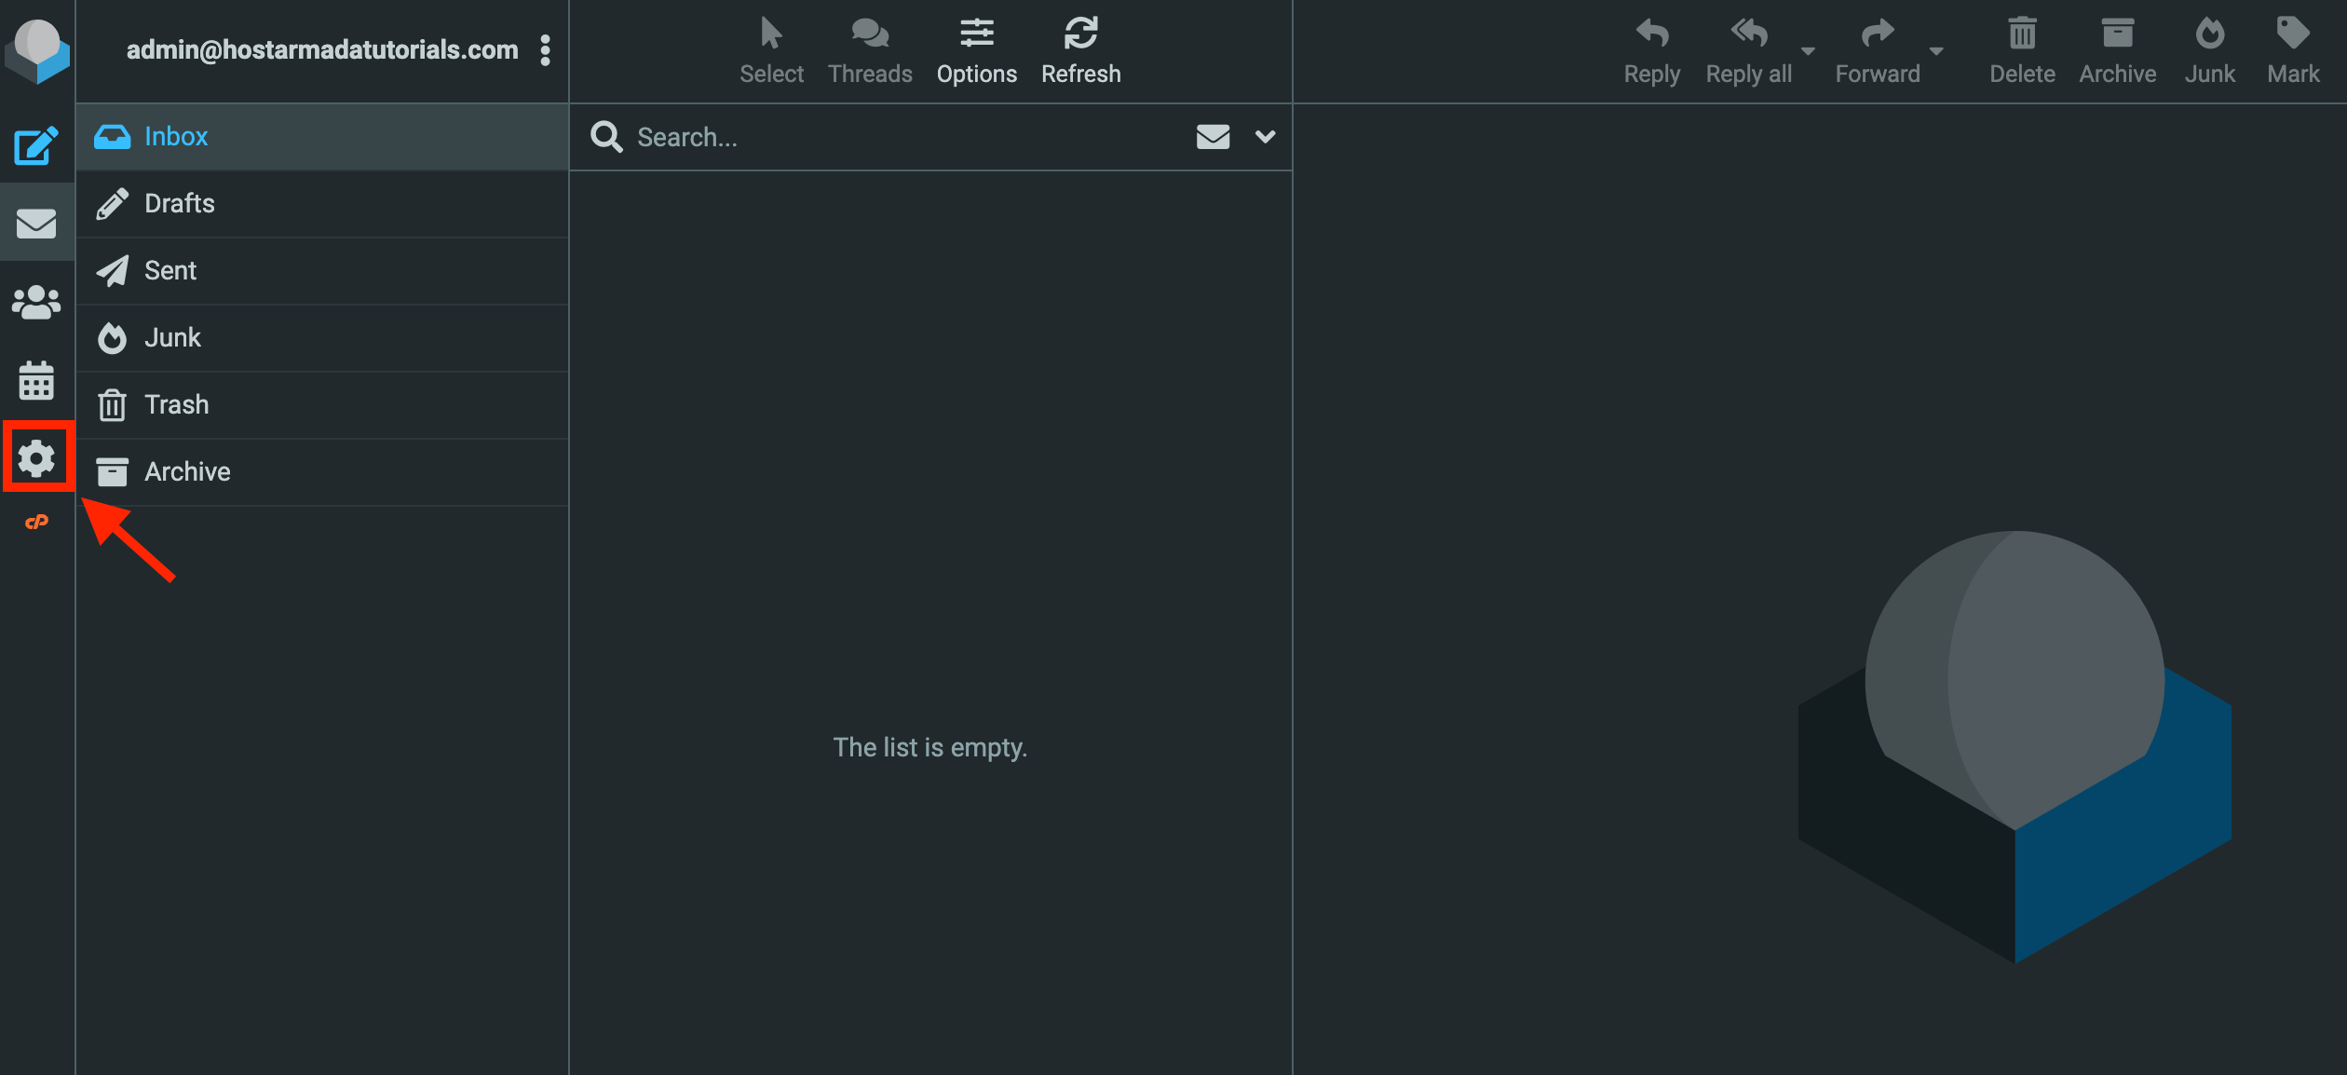Open the Mail section in sidebar
Viewport: 2347px width, 1075px height.
tap(36, 223)
